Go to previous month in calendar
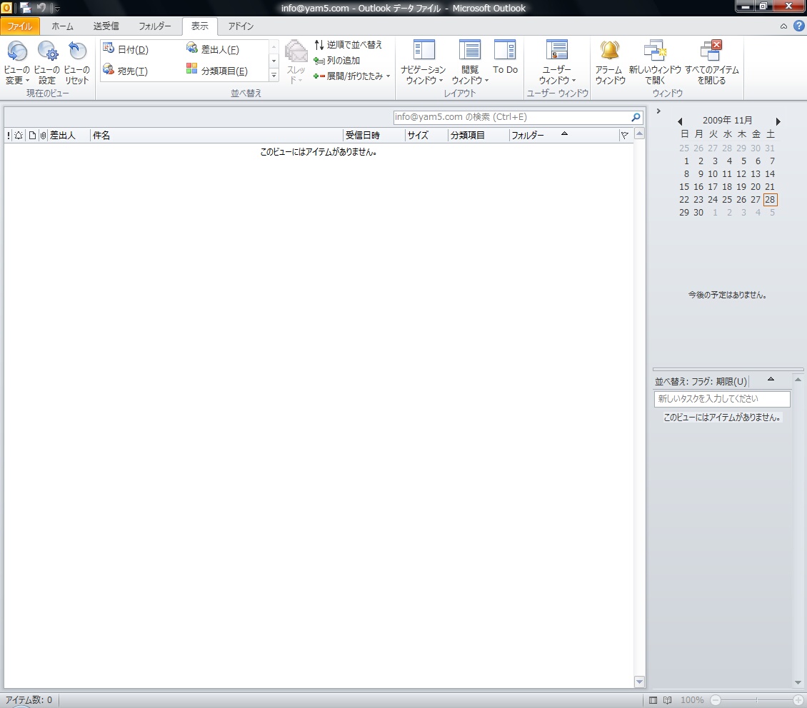807x708 pixels. coord(680,121)
